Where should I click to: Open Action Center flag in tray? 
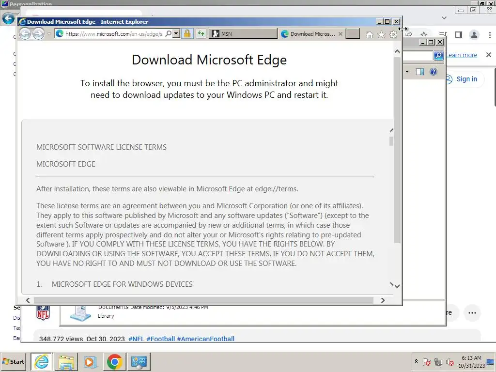click(x=426, y=361)
